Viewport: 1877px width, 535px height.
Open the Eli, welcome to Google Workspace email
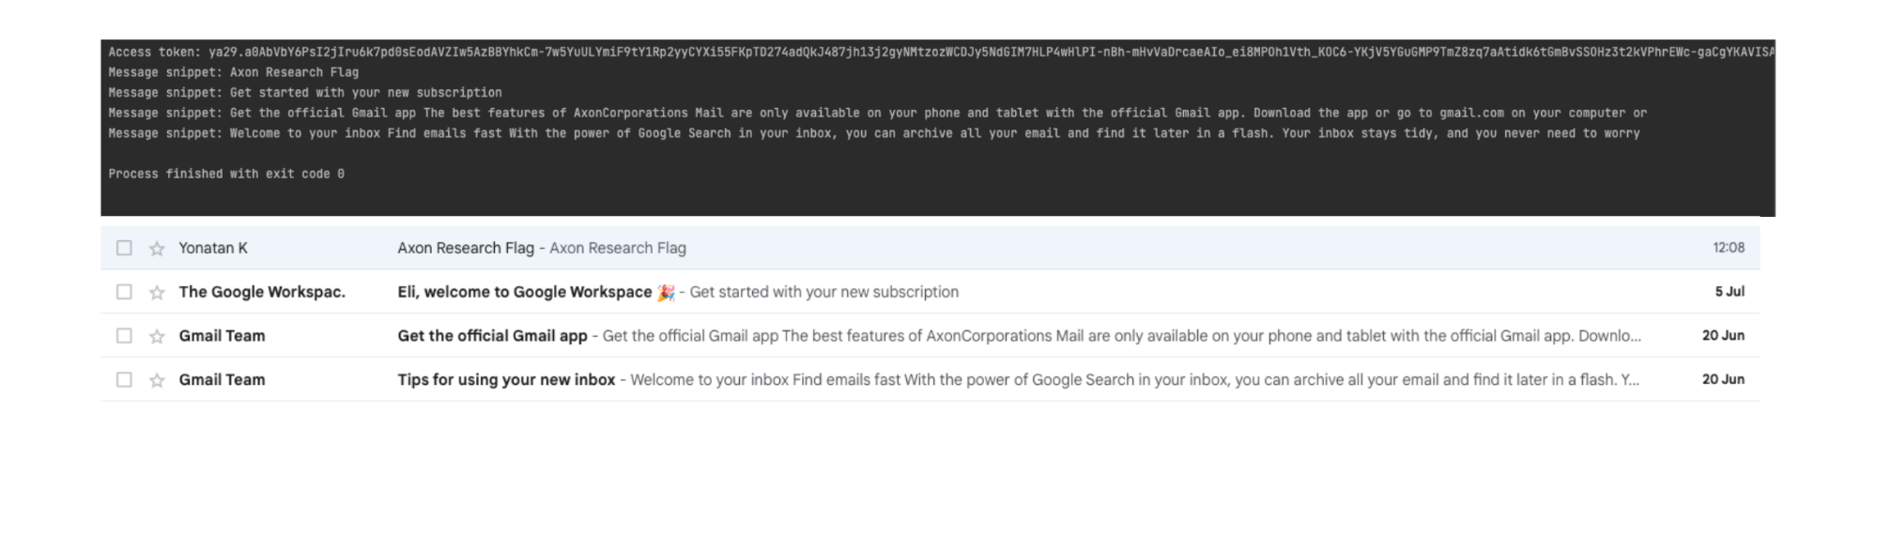[x=524, y=292]
